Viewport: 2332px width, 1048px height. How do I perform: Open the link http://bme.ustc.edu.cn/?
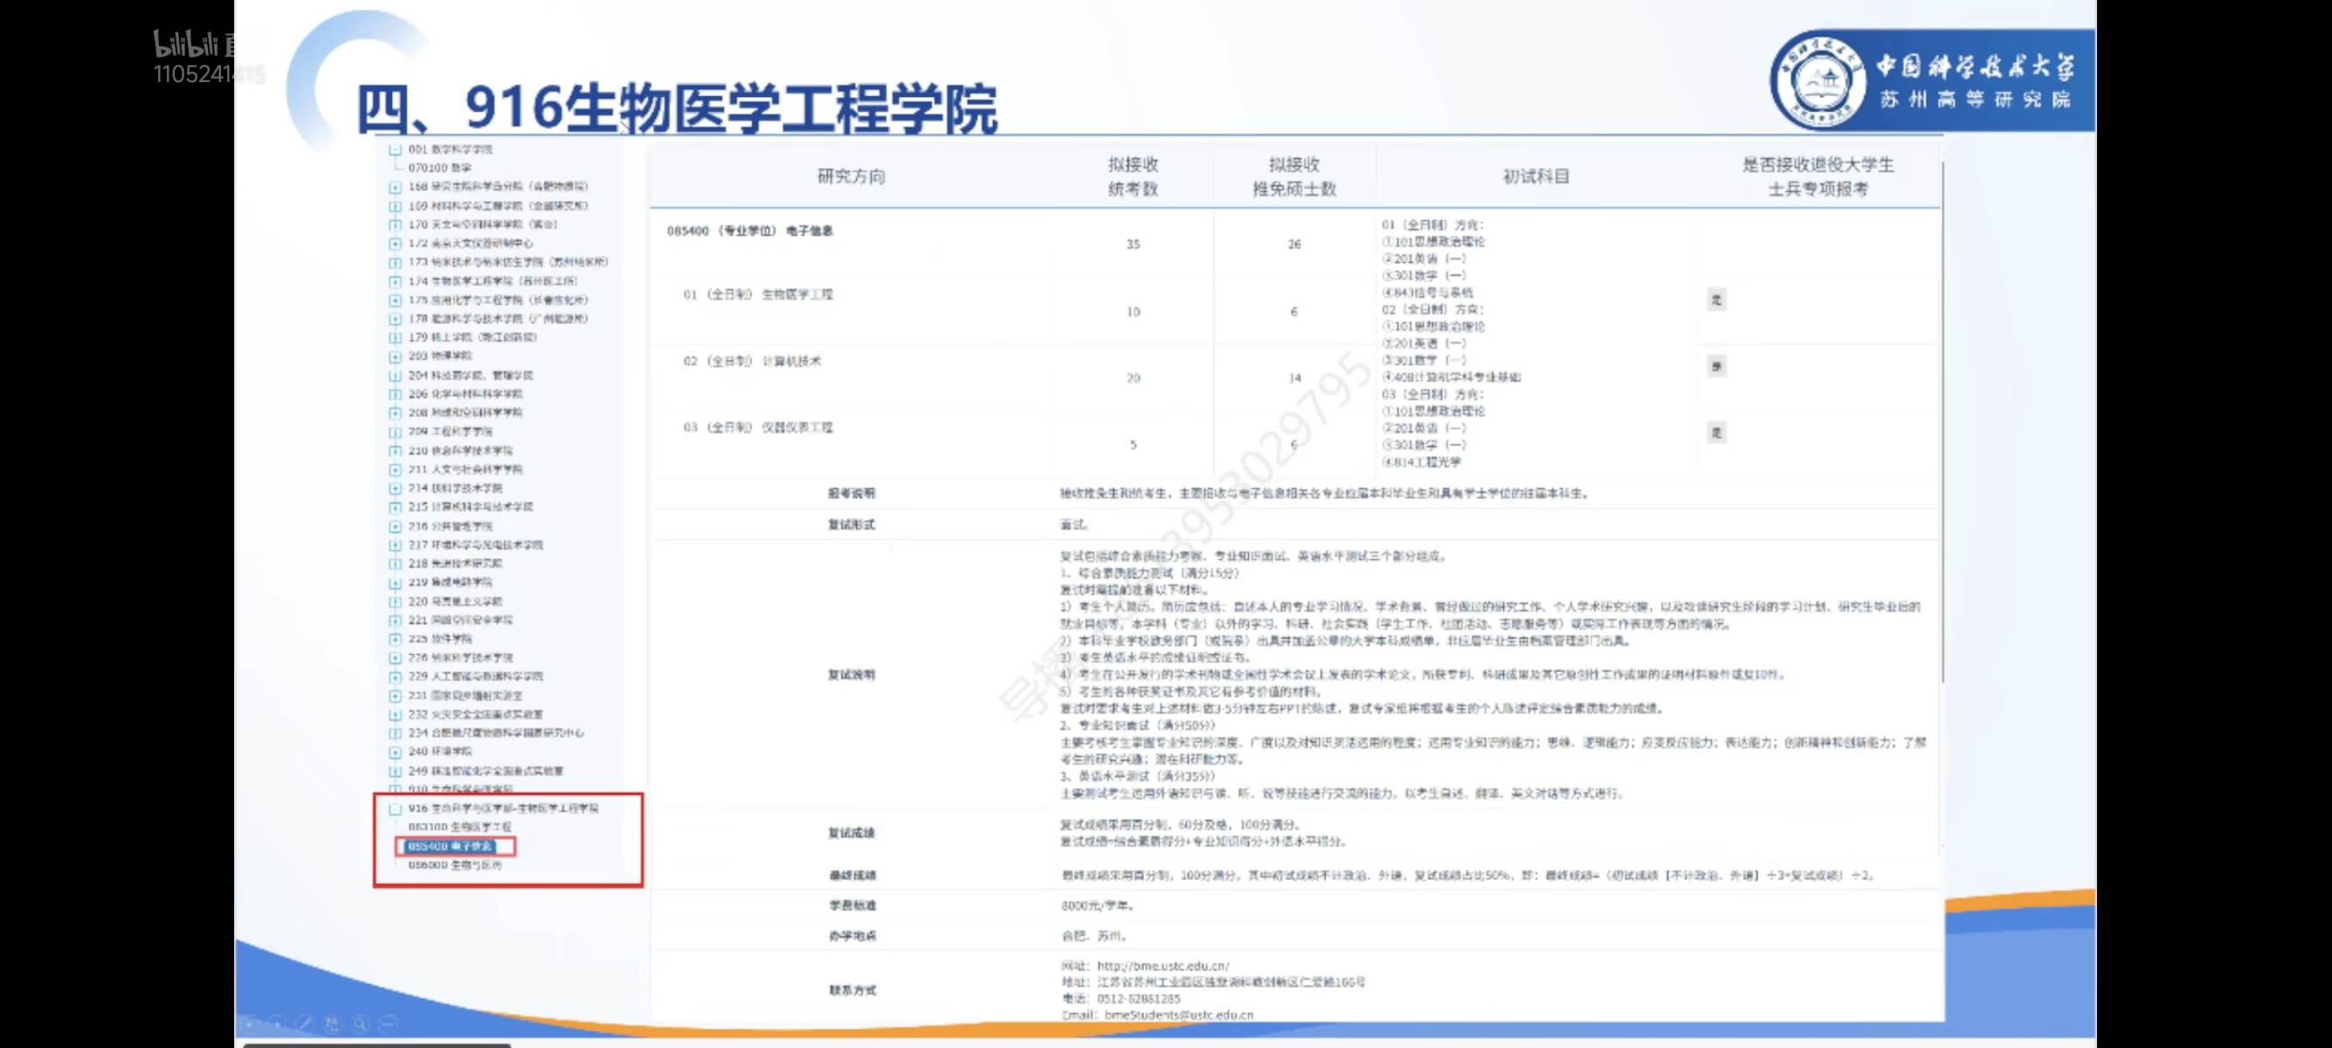click(x=1163, y=966)
